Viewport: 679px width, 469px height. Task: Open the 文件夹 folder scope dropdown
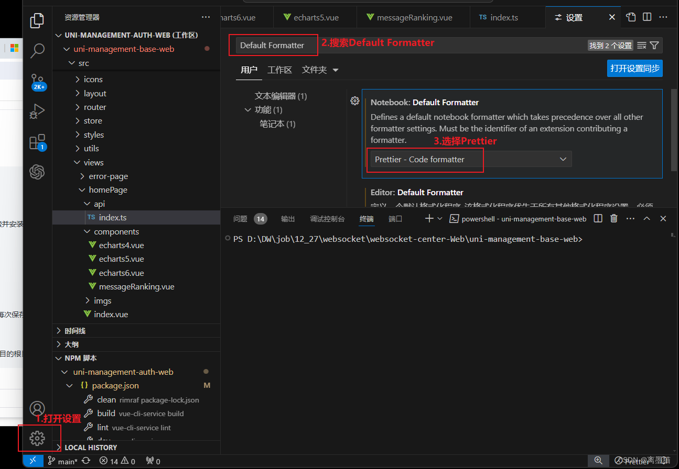(x=320, y=70)
